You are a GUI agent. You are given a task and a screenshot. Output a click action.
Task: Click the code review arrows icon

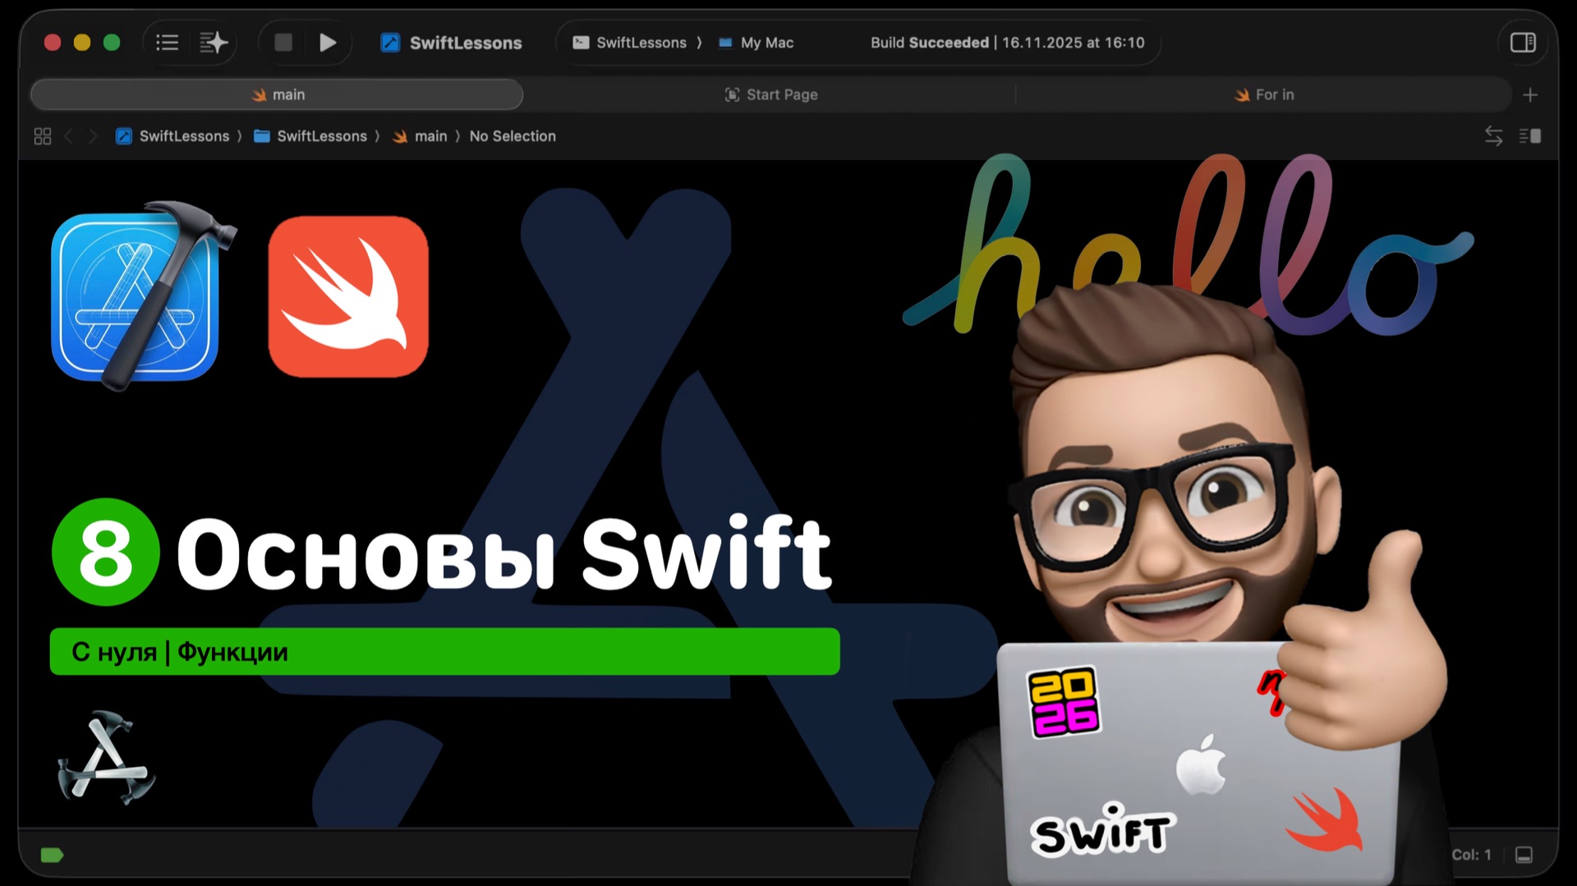pyautogui.click(x=1493, y=135)
